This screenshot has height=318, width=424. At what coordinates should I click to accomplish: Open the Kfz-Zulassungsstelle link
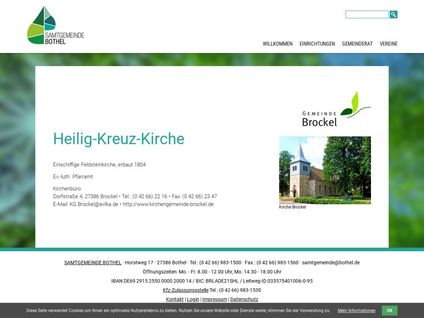click(x=185, y=290)
